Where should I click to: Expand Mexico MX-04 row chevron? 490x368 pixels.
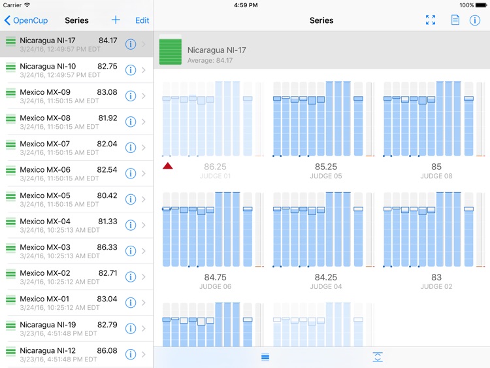point(144,225)
